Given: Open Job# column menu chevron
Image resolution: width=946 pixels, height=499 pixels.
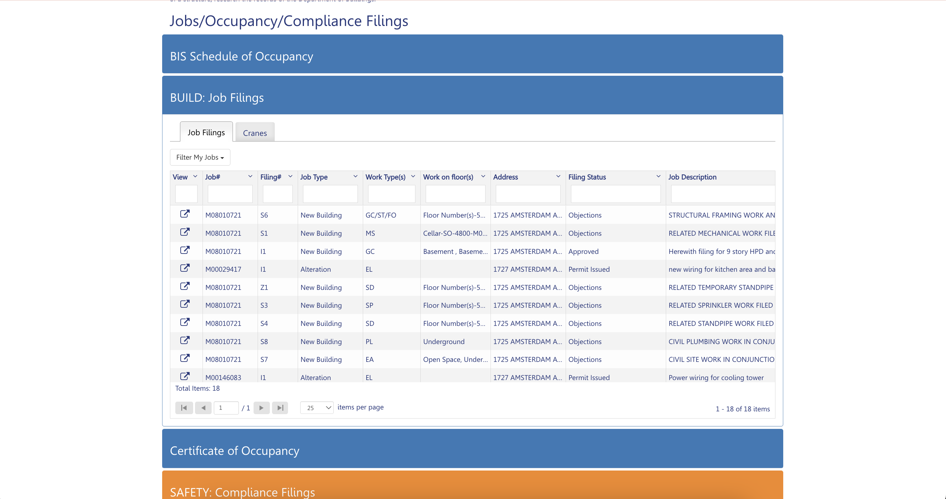Looking at the screenshot, I should [x=250, y=177].
